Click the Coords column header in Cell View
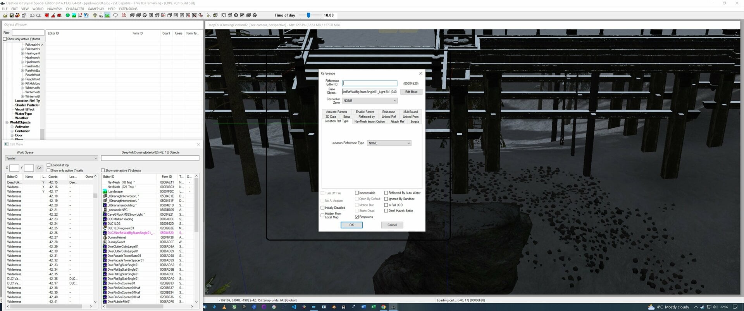This screenshot has height=311, width=744. [57, 177]
